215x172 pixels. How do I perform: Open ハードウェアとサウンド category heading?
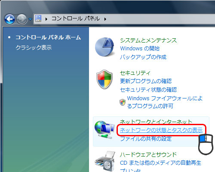(148, 154)
